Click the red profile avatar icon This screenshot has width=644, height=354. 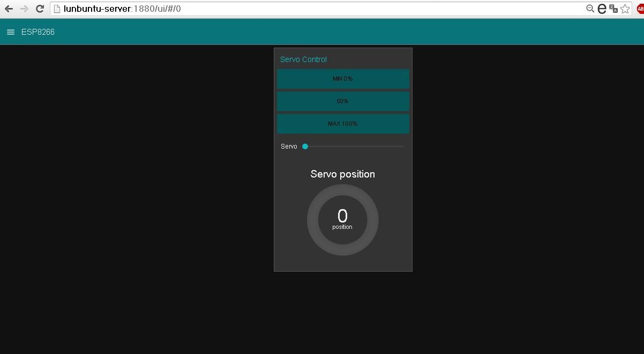coord(639,9)
